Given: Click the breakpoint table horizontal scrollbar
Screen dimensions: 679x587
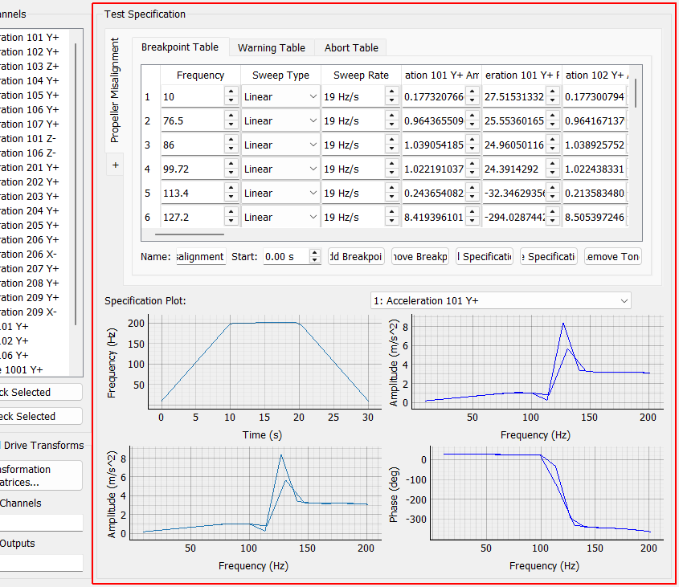Looking at the screenshot, I should (x=190, y=234).
